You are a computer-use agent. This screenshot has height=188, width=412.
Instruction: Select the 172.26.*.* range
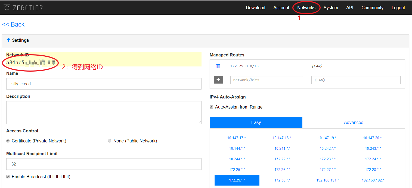(282, 170)
